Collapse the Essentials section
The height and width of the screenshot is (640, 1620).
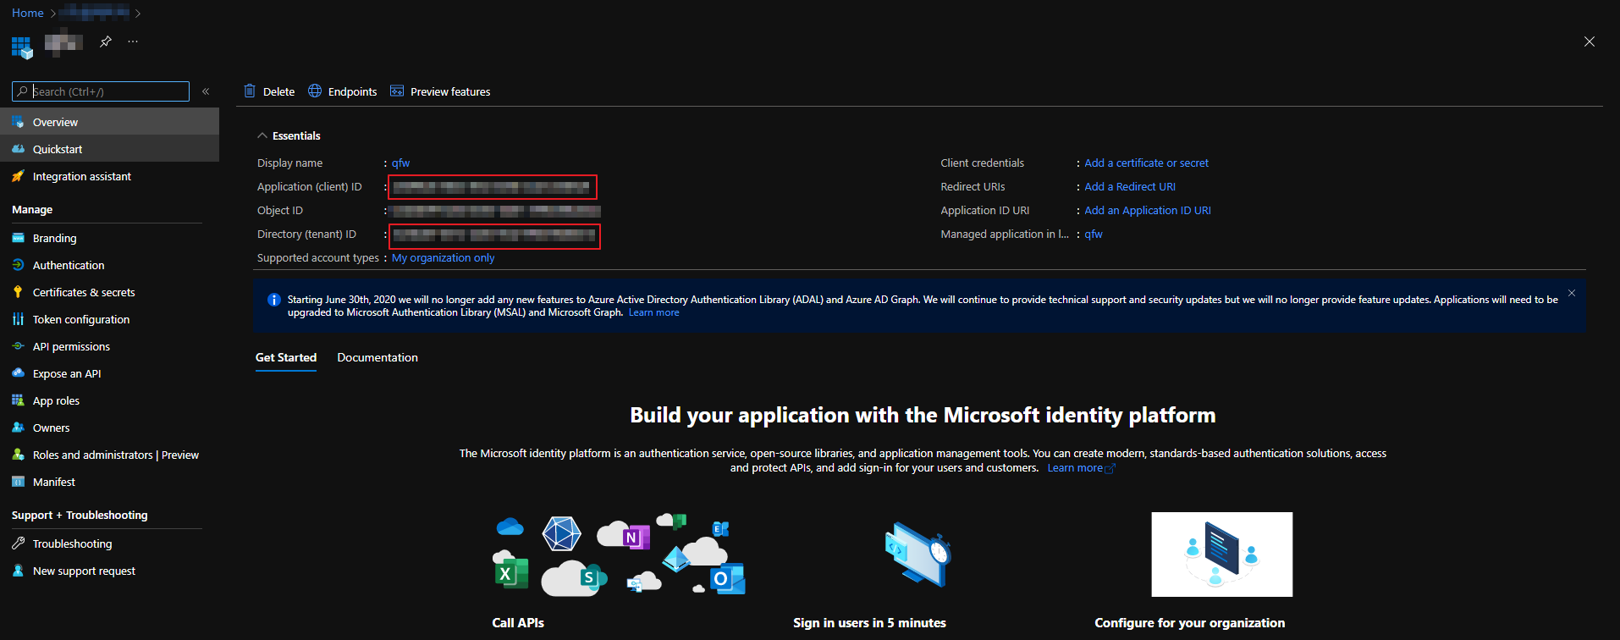point(263,135)
